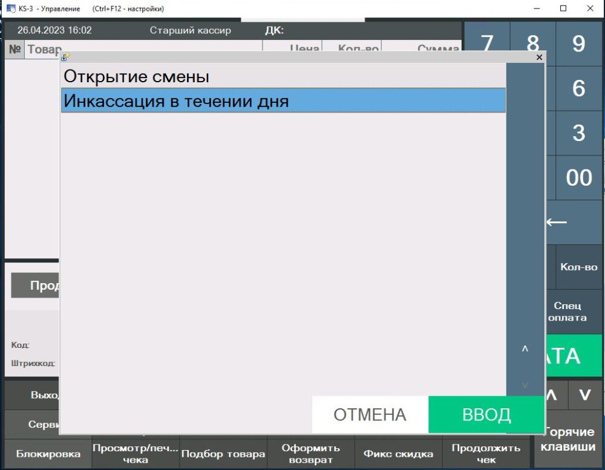Open Горячие клавиши panel

[569, 439]
